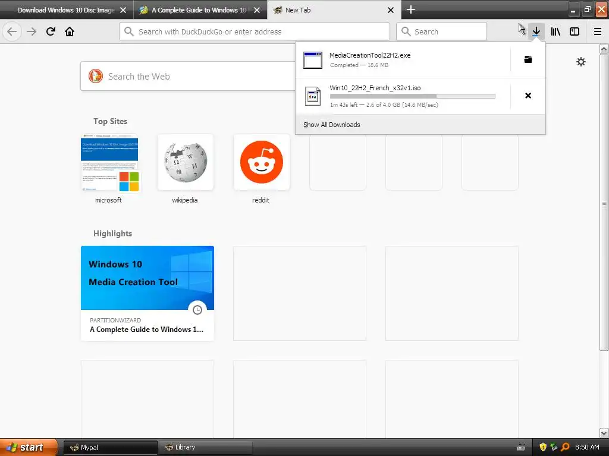
Task: Click the security shield tray icon
Action: (543, 447)
